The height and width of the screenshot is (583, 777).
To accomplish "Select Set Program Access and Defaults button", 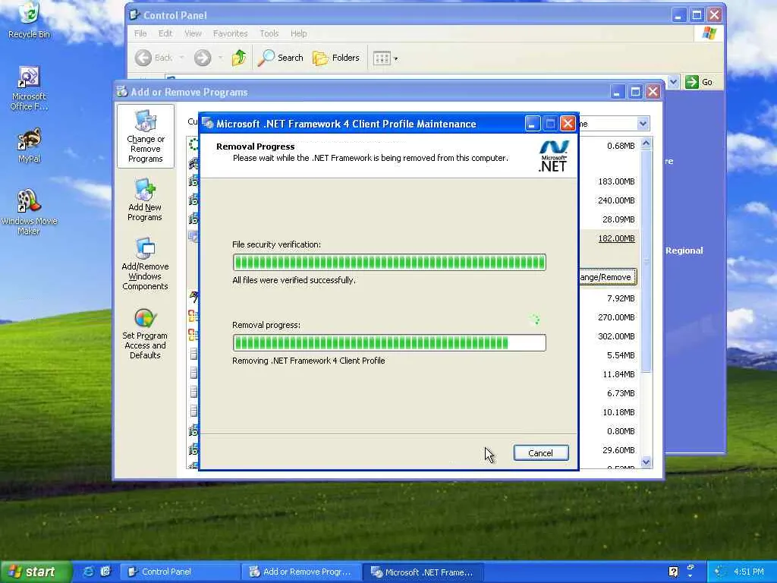I will [145, 333].
